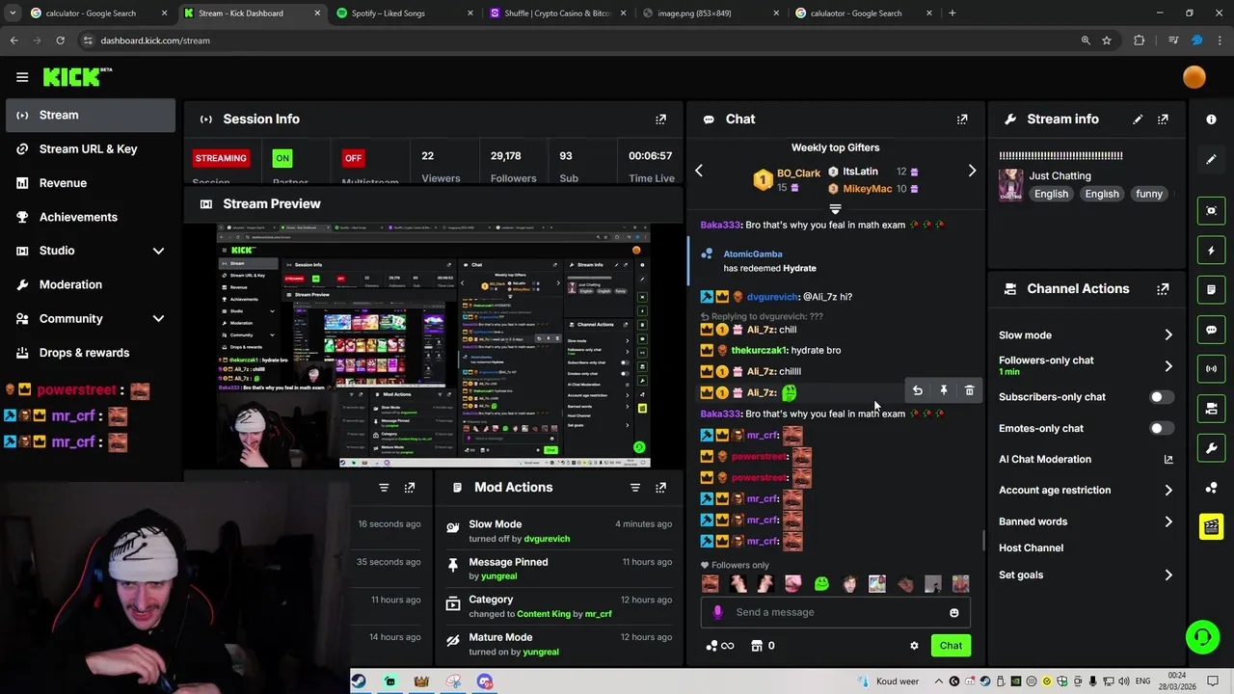
Task: Open the hamburger sidebar menu
Action: tap(22, 77)
